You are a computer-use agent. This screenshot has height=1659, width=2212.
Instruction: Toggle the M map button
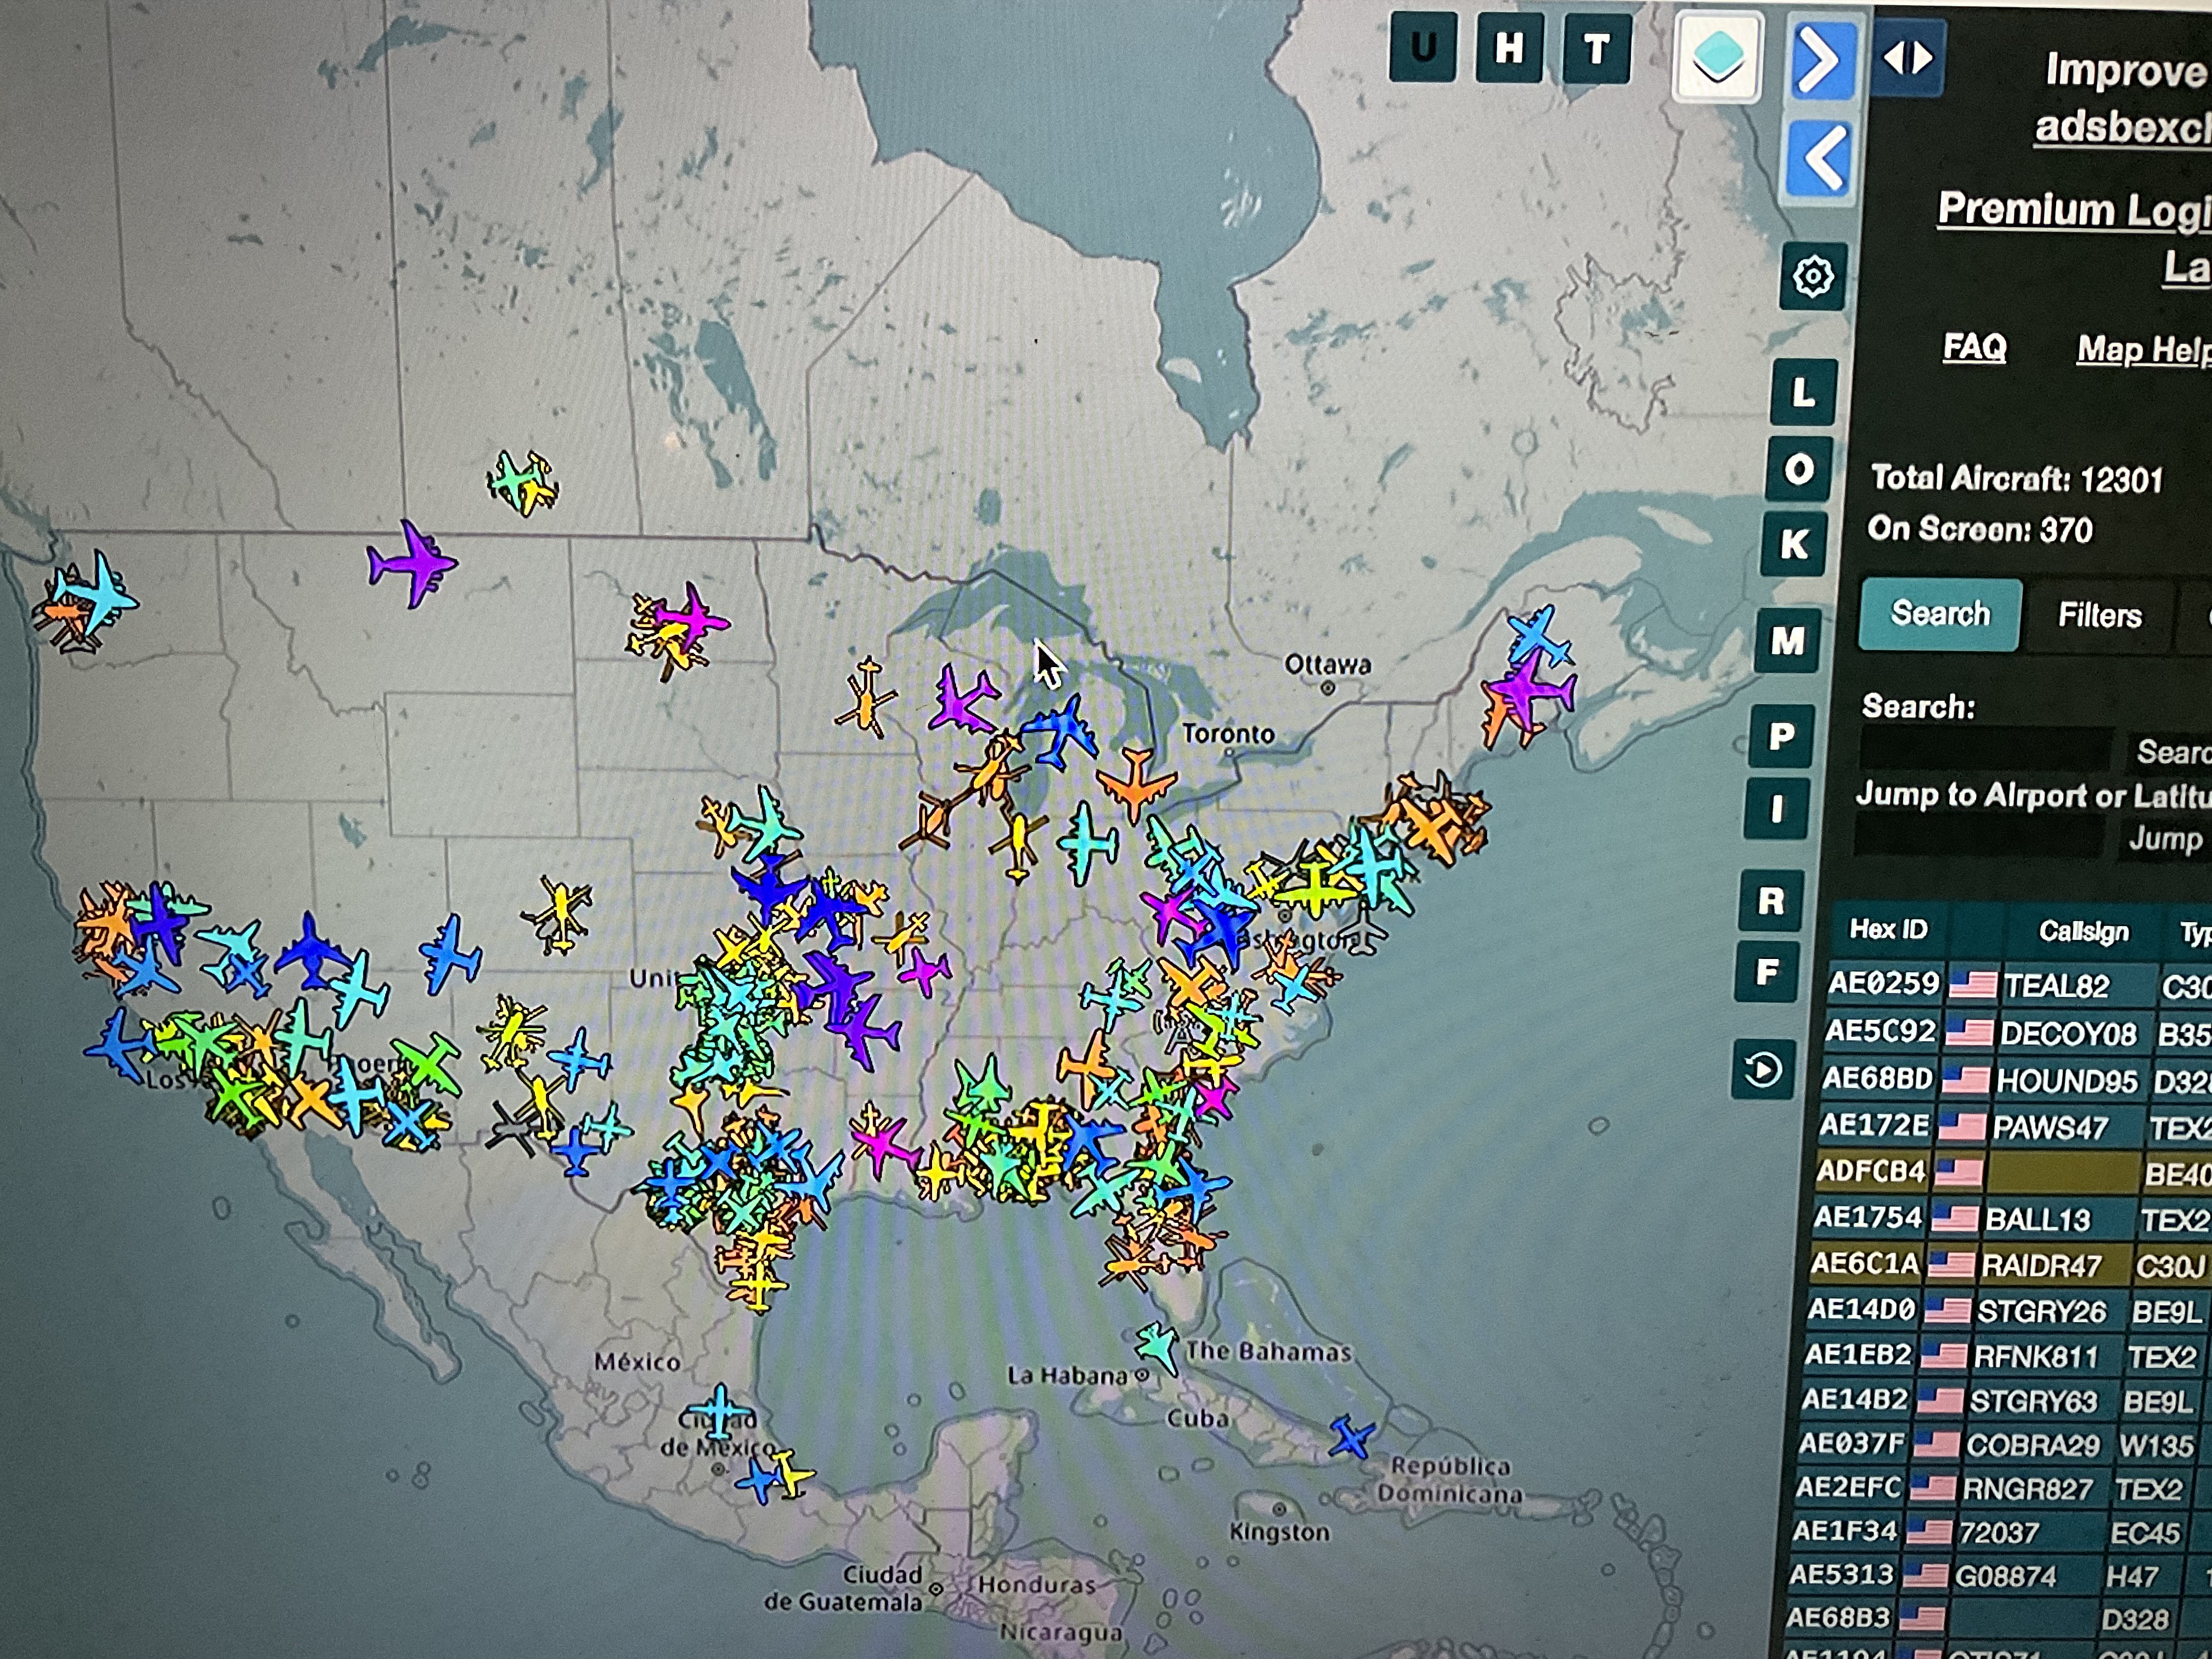(x=1788, y=640)
